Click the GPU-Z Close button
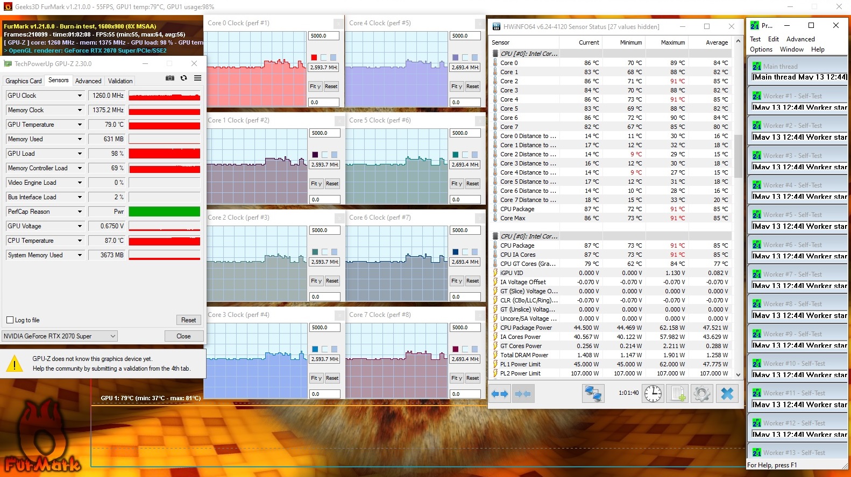Viewport: 851px width, 477px height. [183, 336]
